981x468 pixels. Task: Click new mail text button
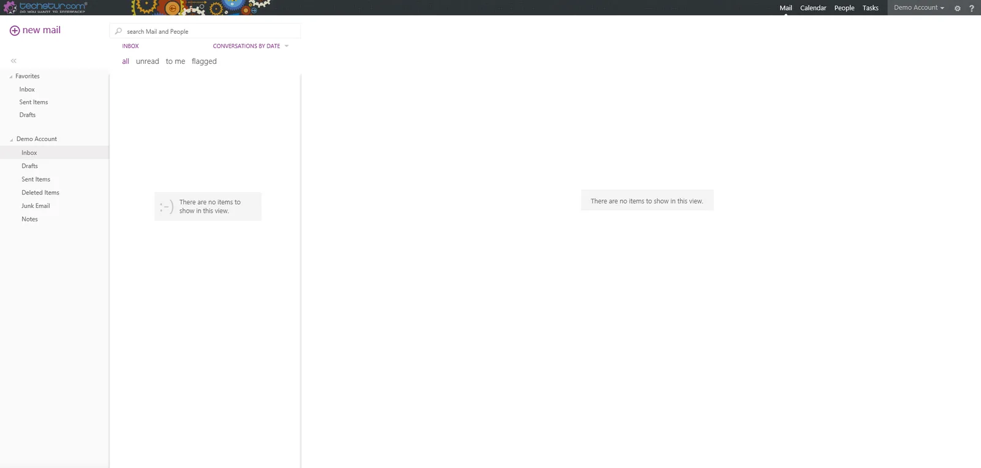pyautogui.click(x=42, y=30)
